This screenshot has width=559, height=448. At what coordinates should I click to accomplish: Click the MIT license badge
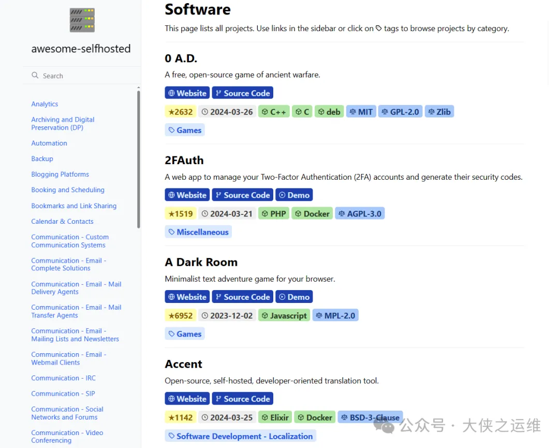coord(361,112)
